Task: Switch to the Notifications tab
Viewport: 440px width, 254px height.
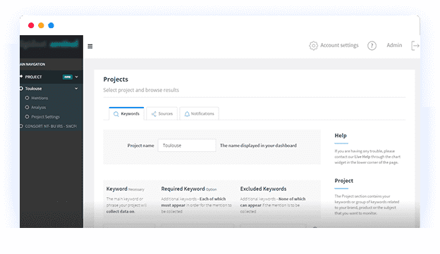Action: pos(200,114)
